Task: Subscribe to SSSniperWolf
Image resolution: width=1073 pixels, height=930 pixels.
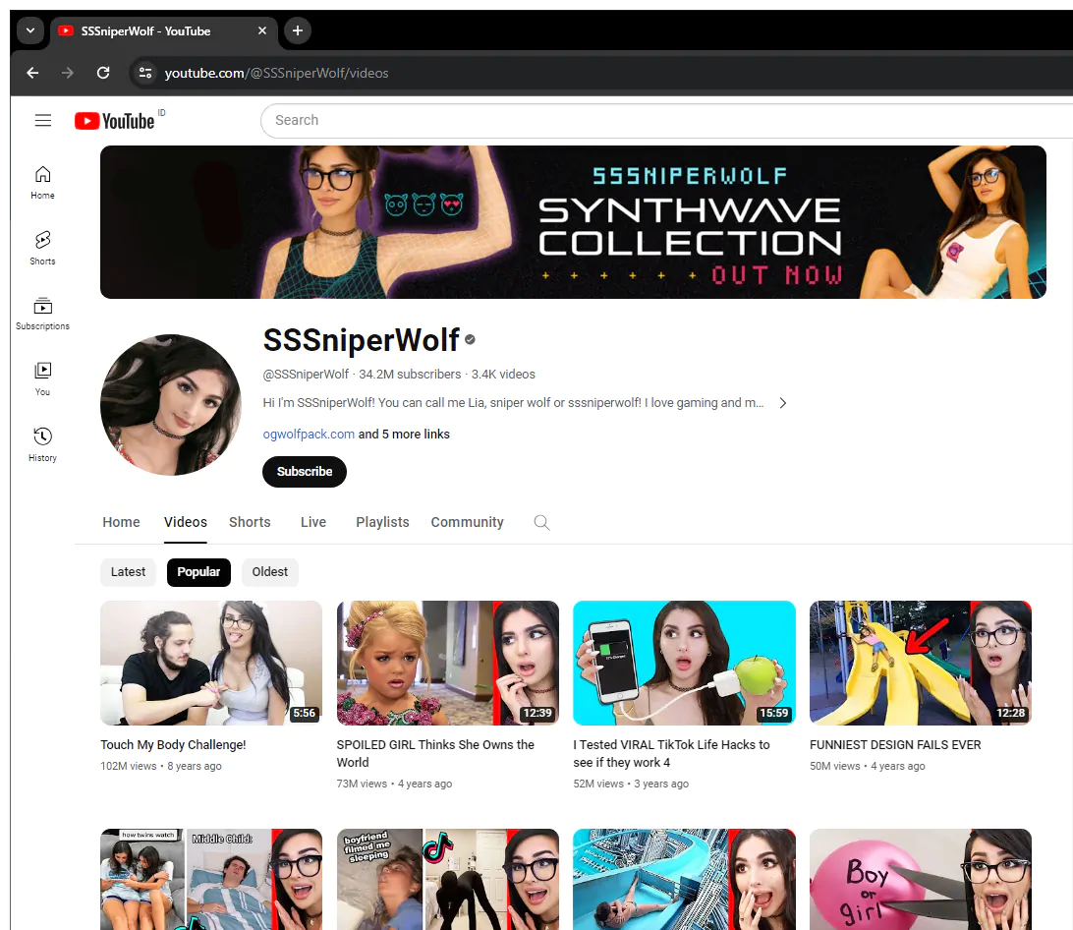Action: pos(305,472)
